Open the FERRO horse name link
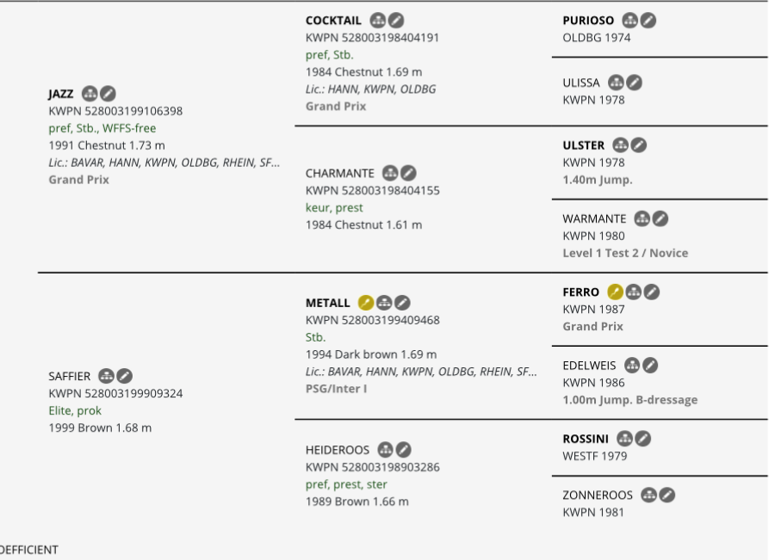The height and width of the screenshot is (560, 775). (x=580, y=292)
